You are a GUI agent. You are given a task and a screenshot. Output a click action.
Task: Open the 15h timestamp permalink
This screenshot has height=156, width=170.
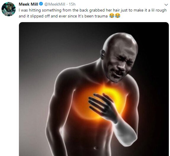[x=72, y=4]
